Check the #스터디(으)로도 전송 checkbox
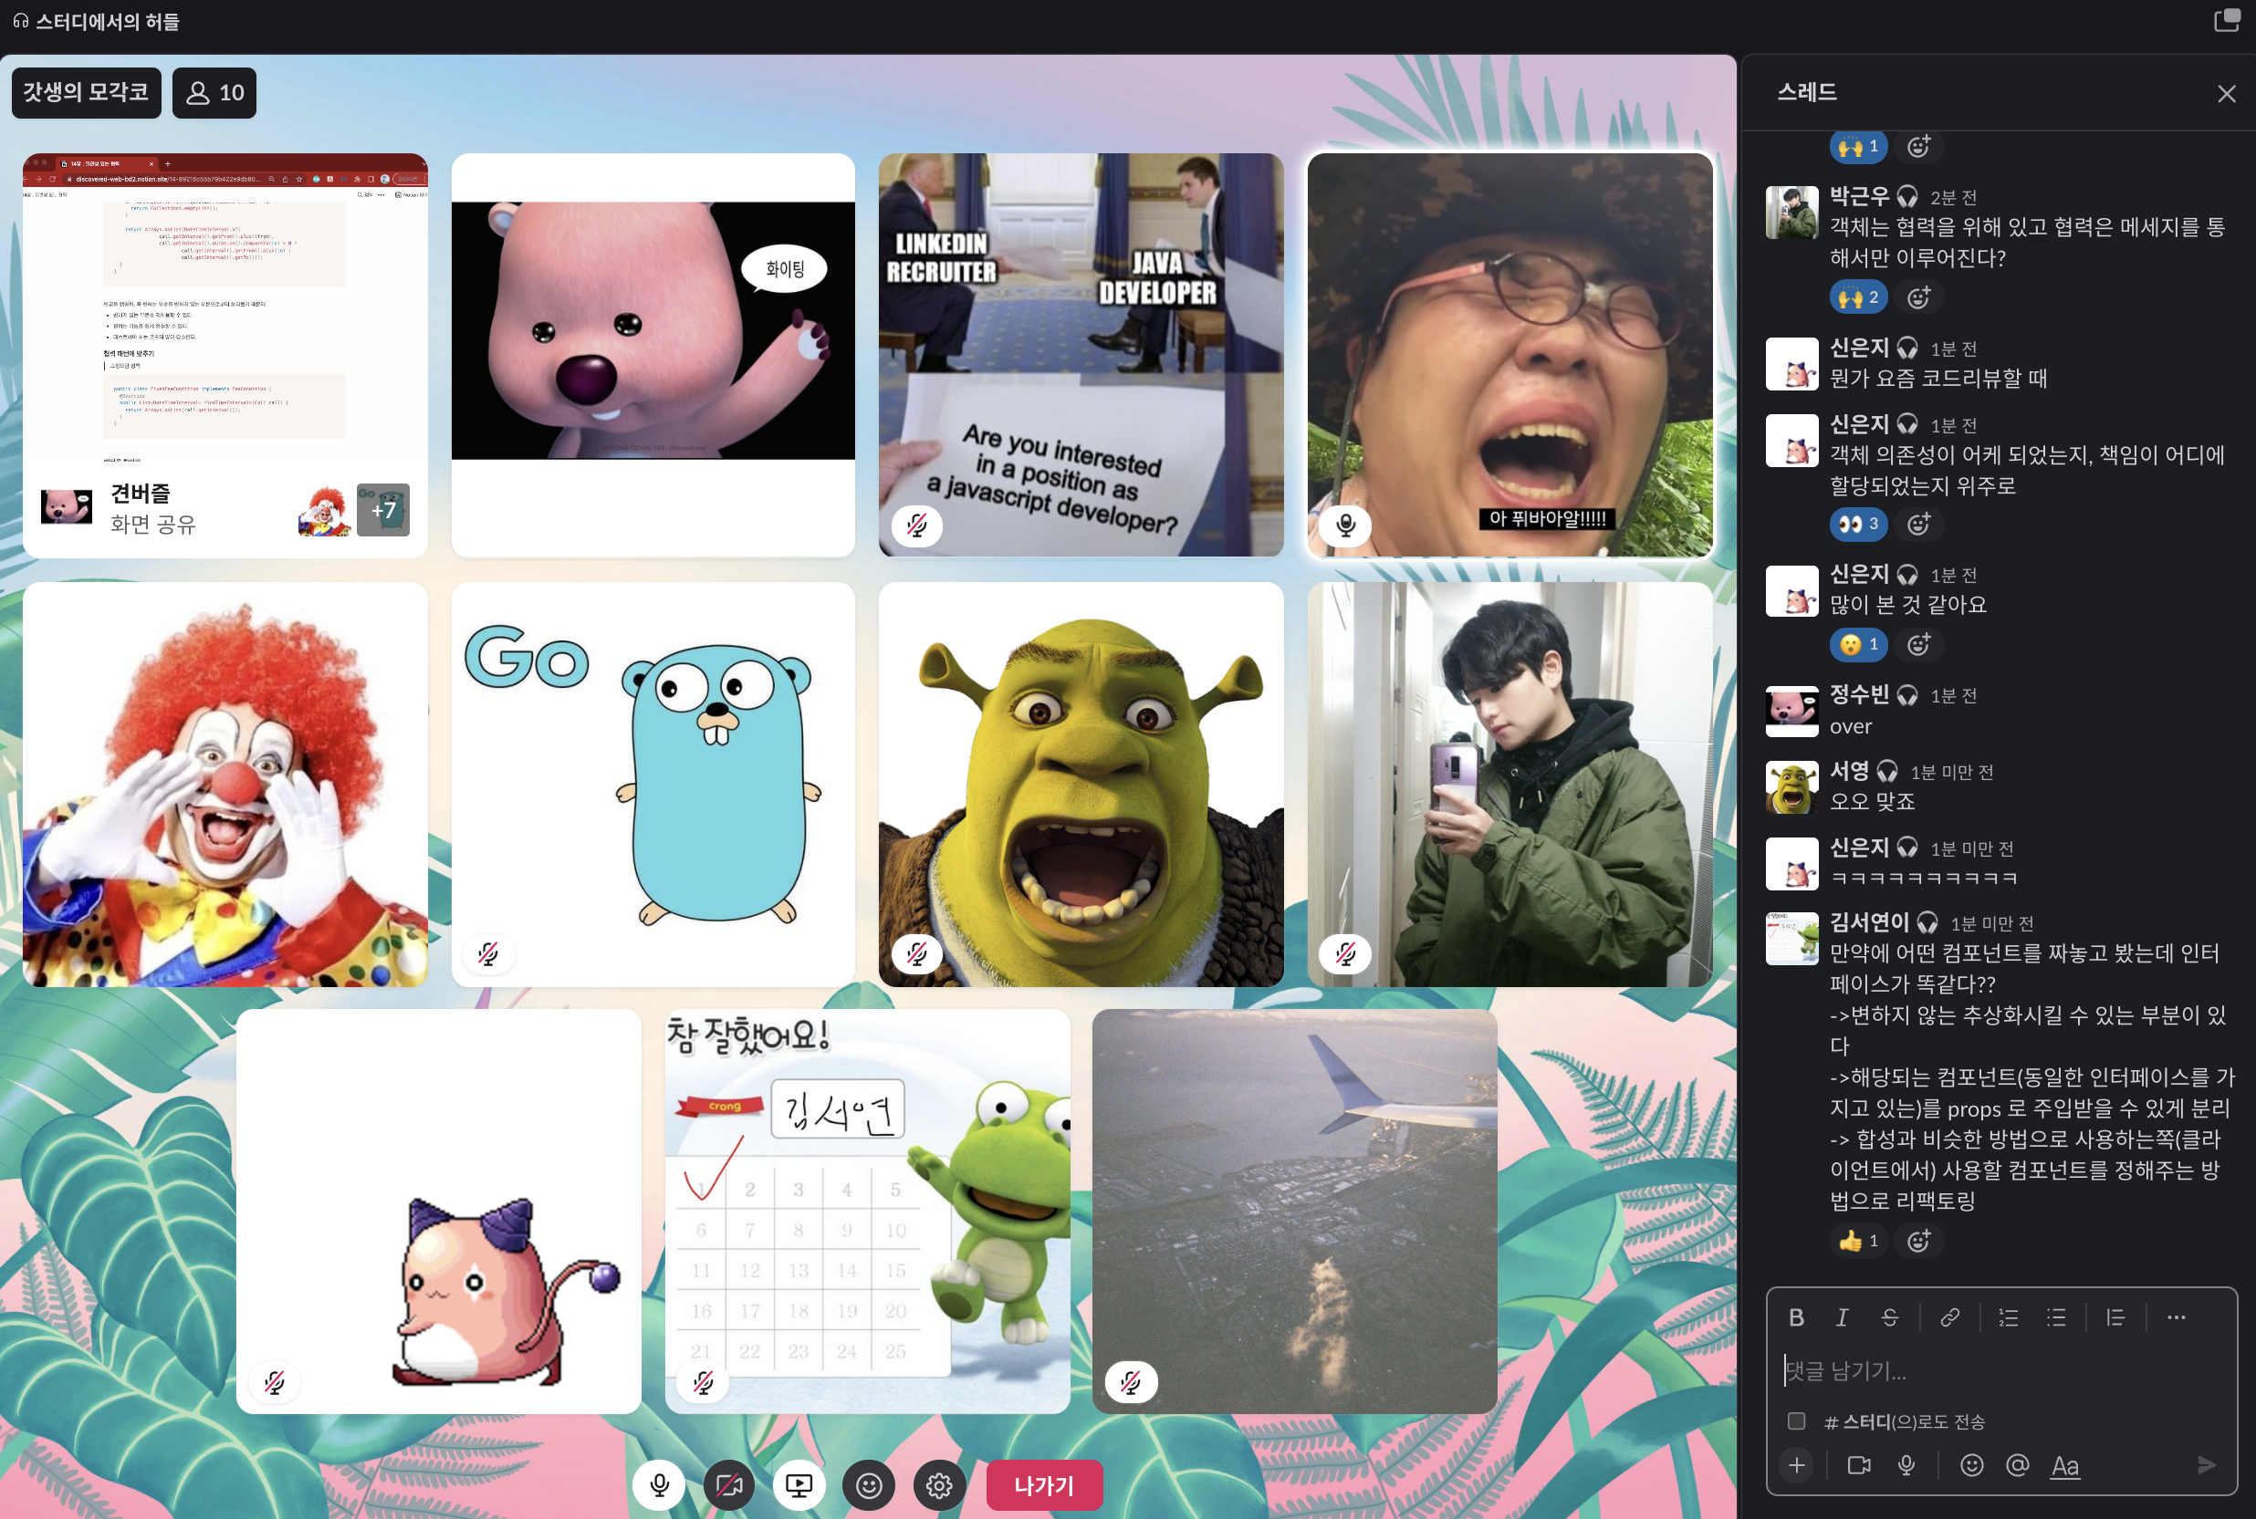This screenshot has height=1519, width=2256. tap(1796, 1420)
